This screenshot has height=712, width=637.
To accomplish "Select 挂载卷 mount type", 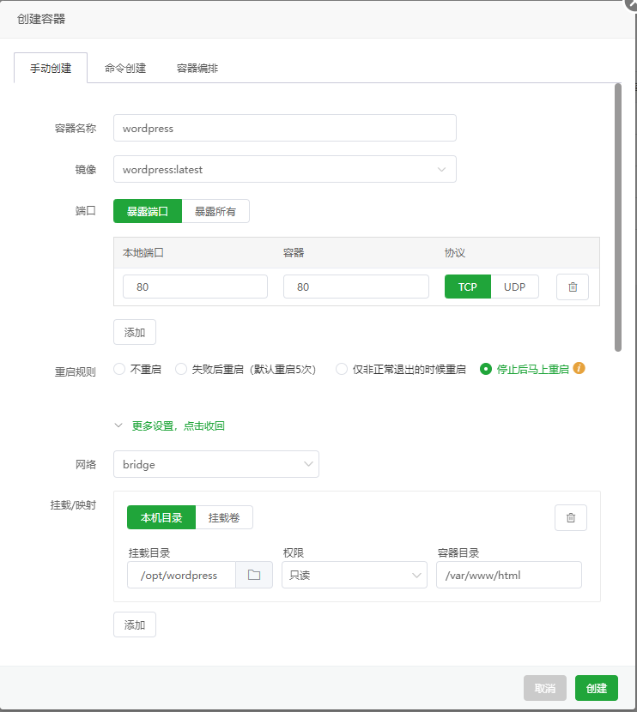I will coord(224,518).
